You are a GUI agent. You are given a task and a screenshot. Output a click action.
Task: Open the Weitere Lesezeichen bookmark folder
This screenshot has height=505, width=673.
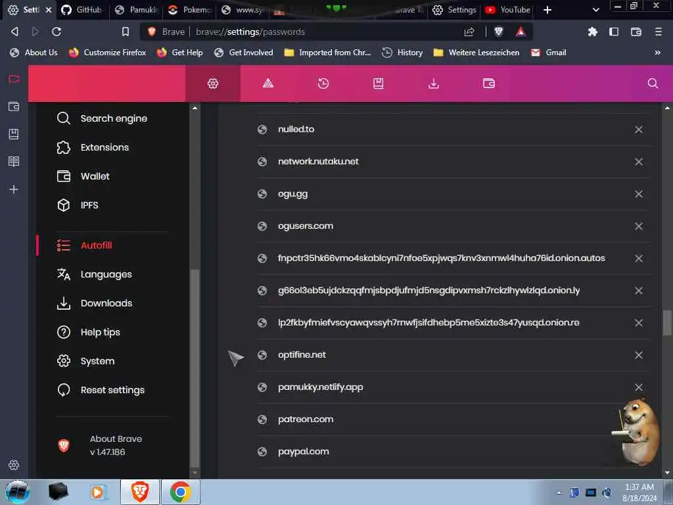pyautogui.click(x=476, y=53)
